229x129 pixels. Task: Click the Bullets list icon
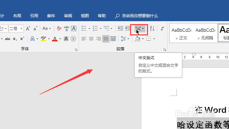tap(84, 28)
